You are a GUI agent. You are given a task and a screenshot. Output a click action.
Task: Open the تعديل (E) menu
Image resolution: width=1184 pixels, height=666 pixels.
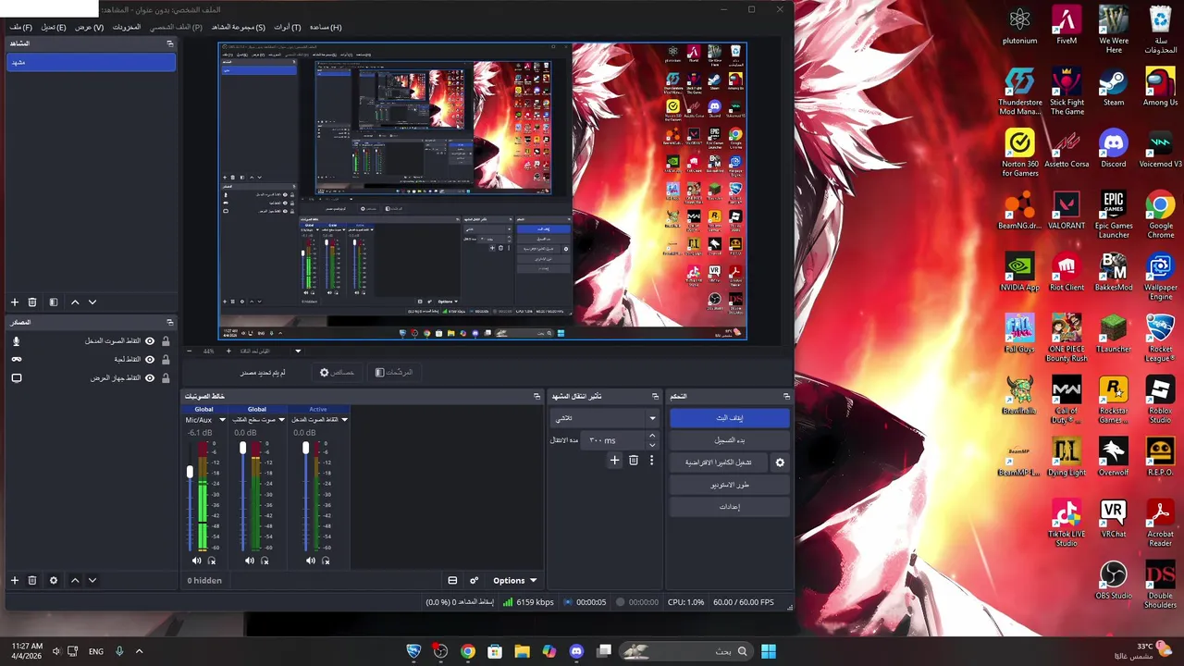point(53,28)
